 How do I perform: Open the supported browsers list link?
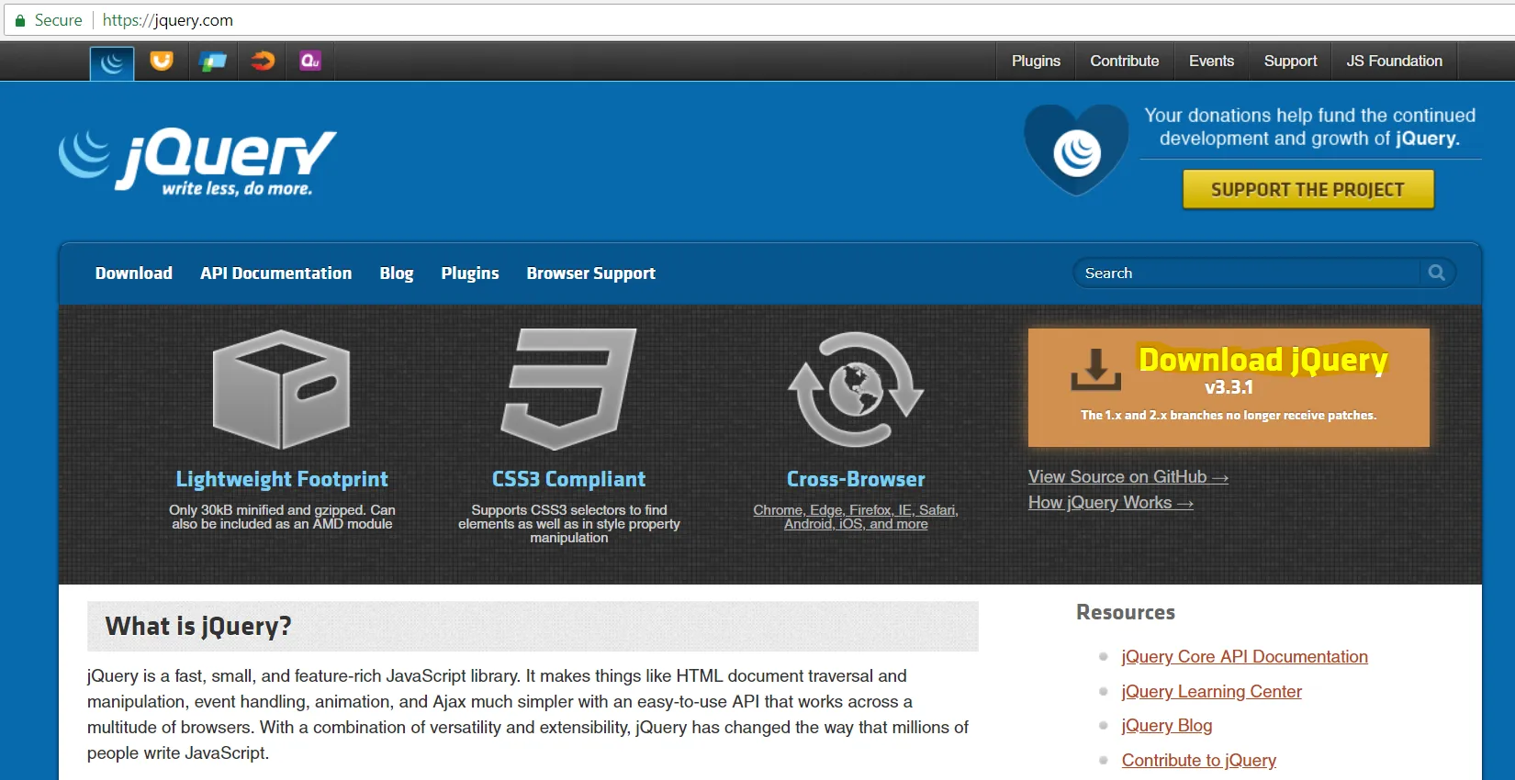coord(856,517)
